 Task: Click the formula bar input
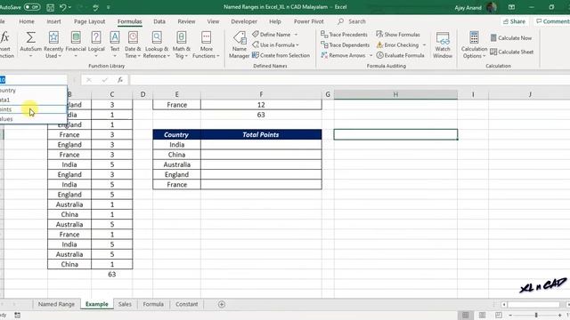tap(349, 80)
